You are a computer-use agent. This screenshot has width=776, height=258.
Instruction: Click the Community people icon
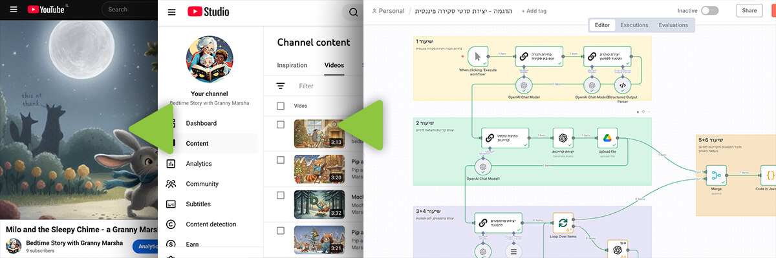pos(171,184)
